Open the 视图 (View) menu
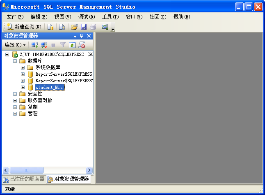Screen dimensions: 265x195 pos(62,17)
